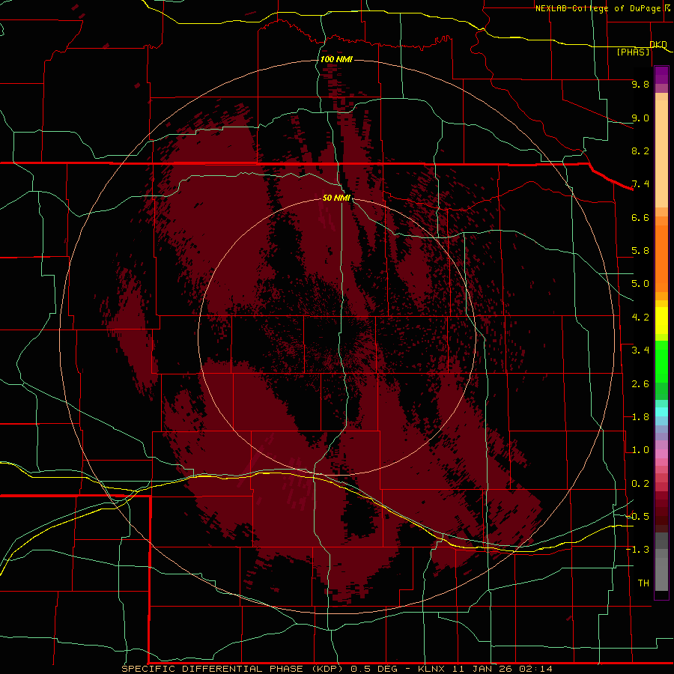Click the 5.8 scale value
674x674 pixels.
tap(640, 251)
